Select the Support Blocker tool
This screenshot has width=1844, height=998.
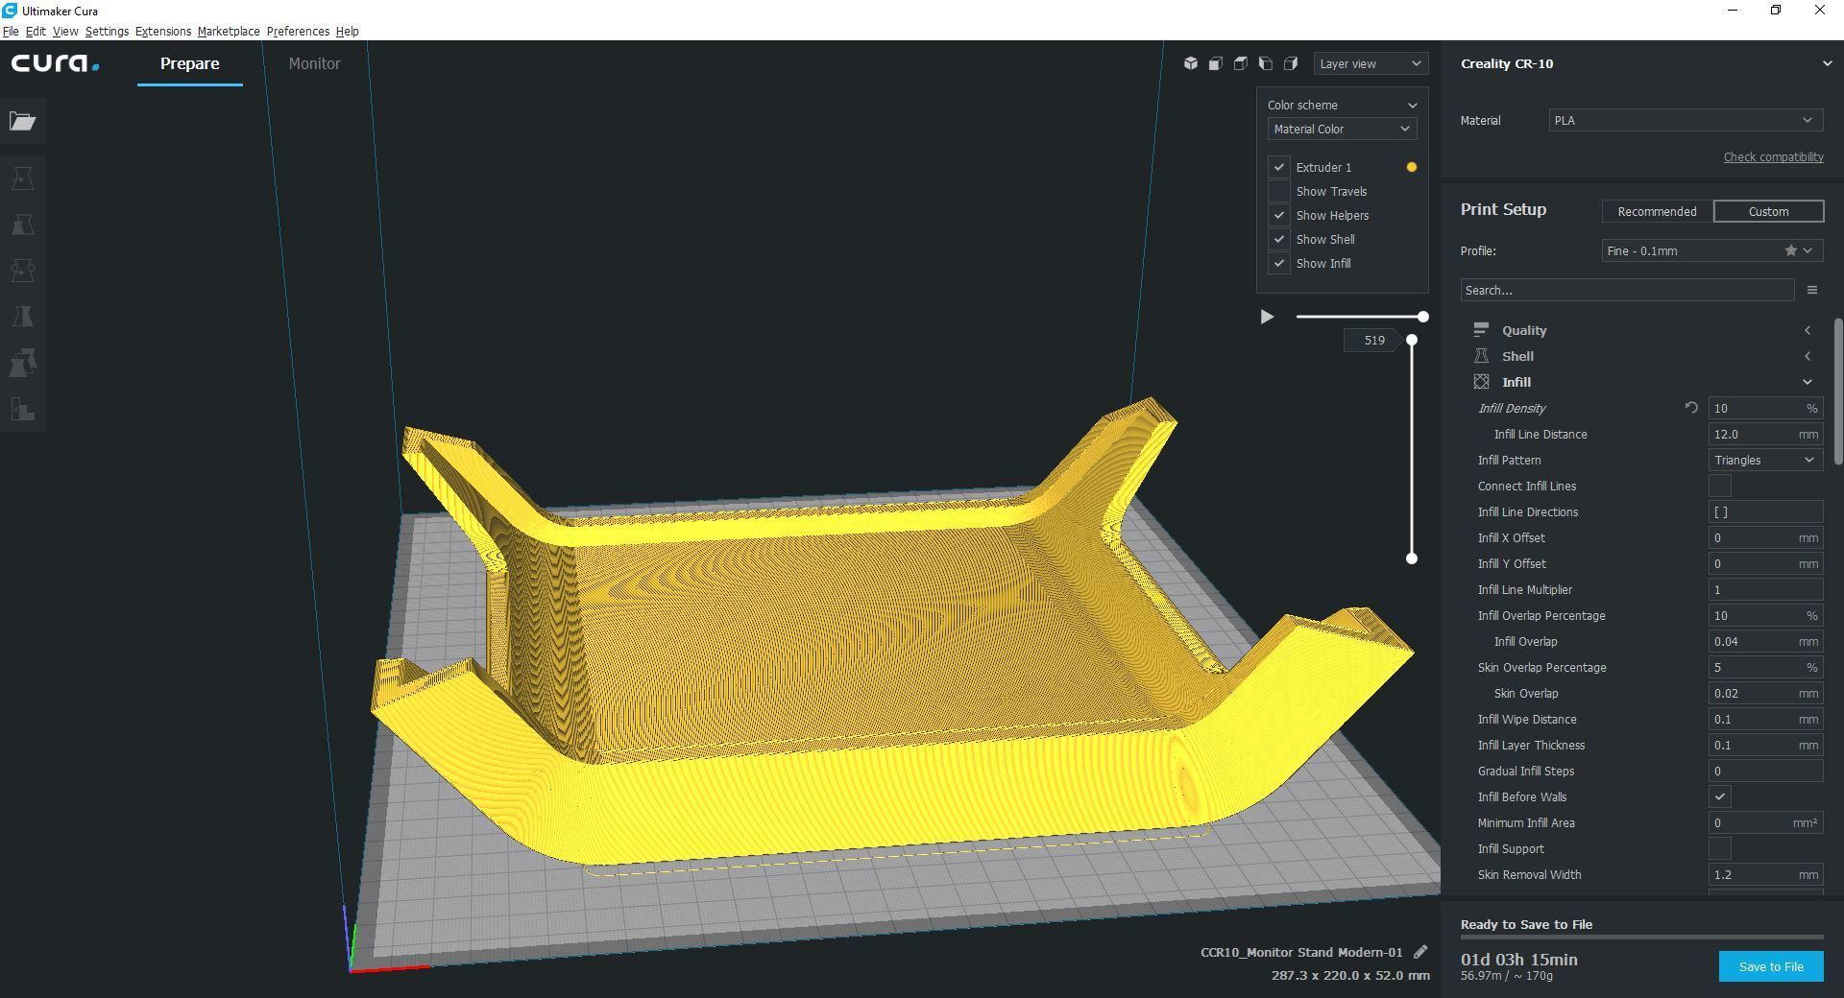tap(23, 409)
